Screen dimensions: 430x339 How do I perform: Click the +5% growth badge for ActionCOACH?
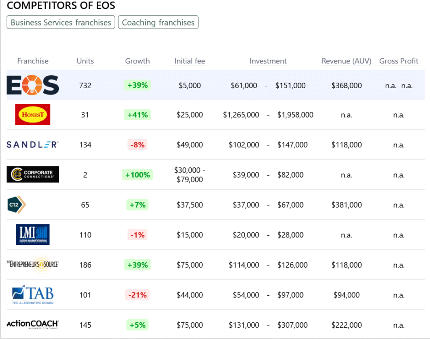tap(137, 325)
